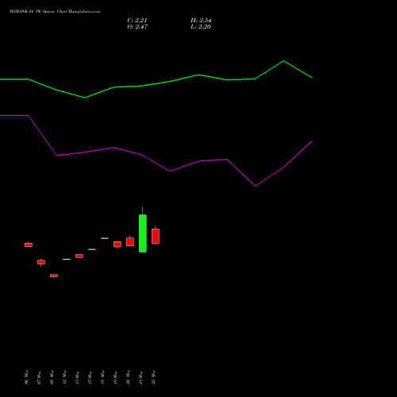Select the 06 May date label

pos(26,377)
